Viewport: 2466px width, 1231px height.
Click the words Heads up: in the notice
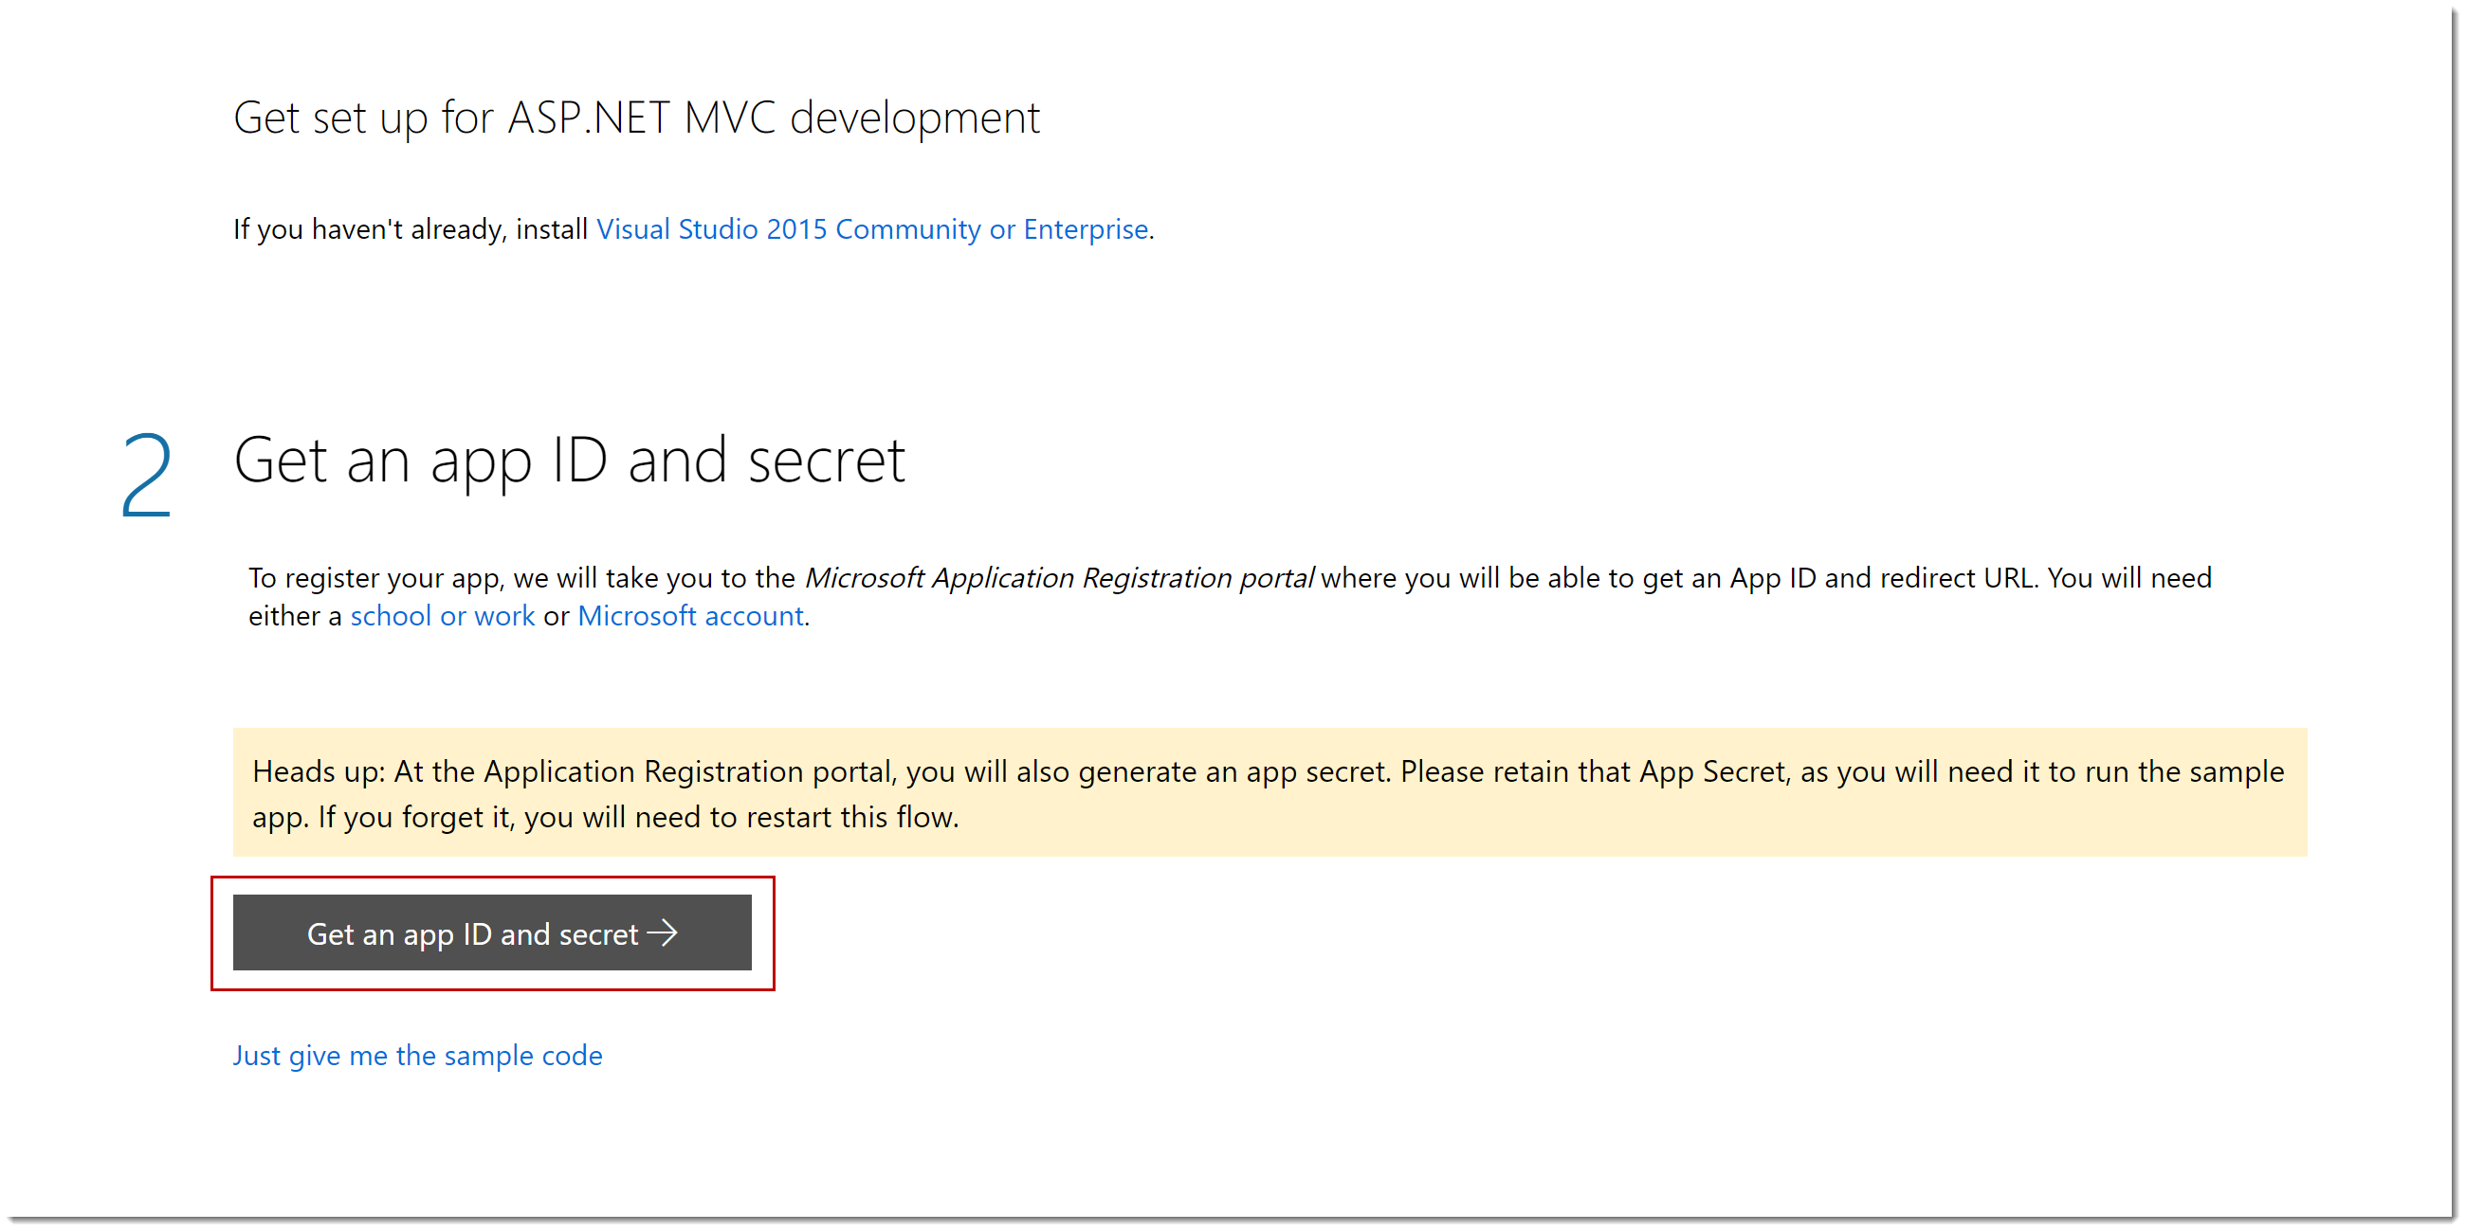click(x=318, y=772)
